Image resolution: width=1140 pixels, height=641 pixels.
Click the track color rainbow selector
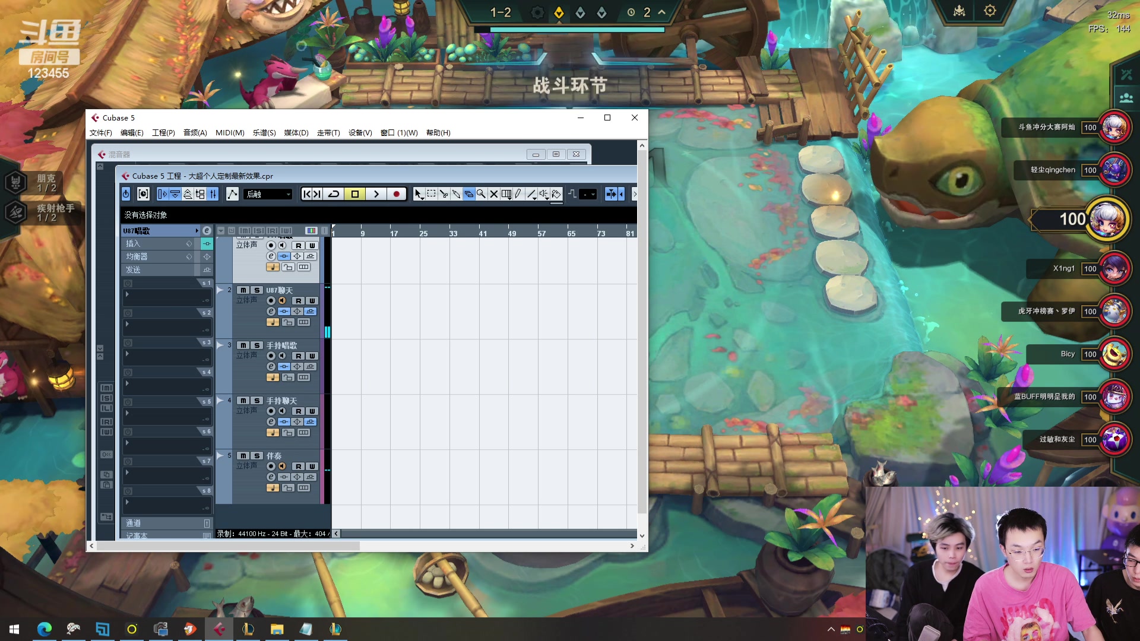311,231
